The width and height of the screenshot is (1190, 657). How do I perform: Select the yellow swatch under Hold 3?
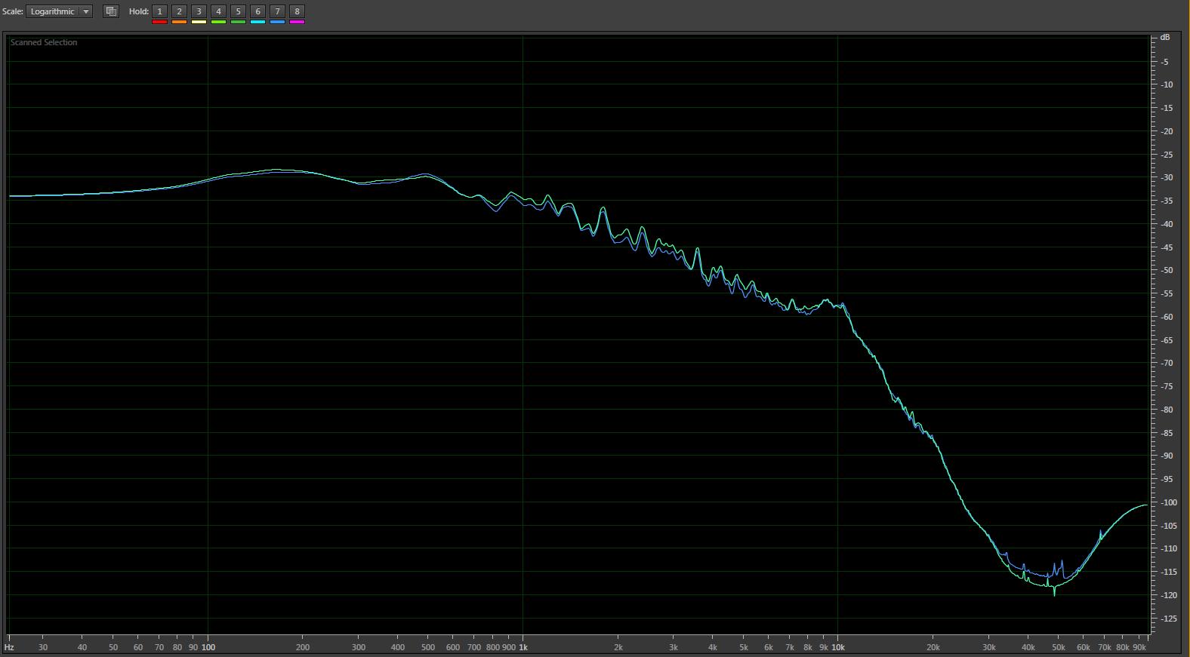tap(199, 22)
